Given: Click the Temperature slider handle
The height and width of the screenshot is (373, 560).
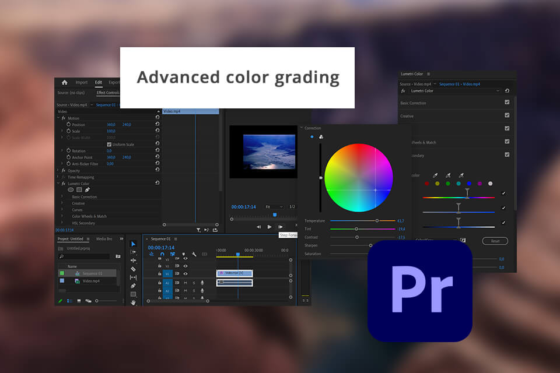Looking at the screenshot, I should coord(377,220).
